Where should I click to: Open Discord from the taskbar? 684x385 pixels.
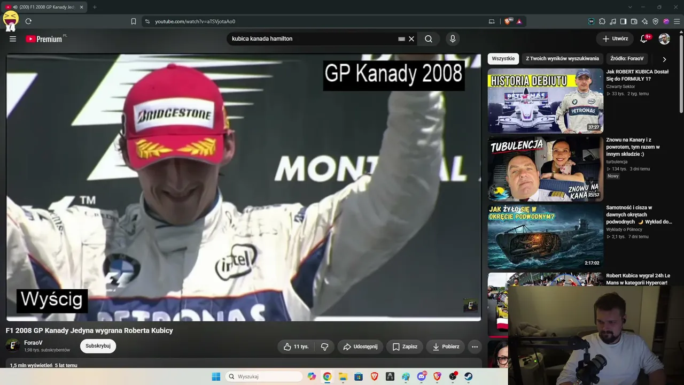[x=422, y=376]
